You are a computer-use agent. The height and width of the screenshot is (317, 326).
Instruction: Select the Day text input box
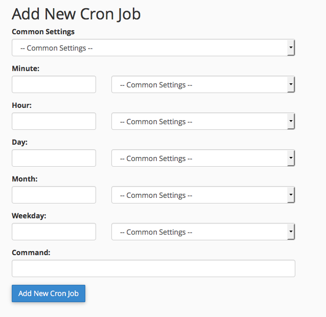(x=54, y=158)
